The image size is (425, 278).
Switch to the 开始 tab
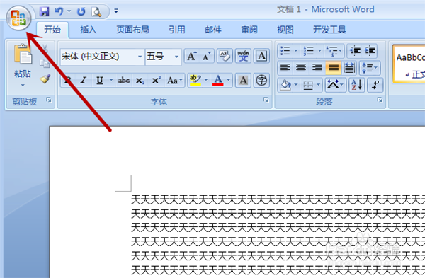52,29
